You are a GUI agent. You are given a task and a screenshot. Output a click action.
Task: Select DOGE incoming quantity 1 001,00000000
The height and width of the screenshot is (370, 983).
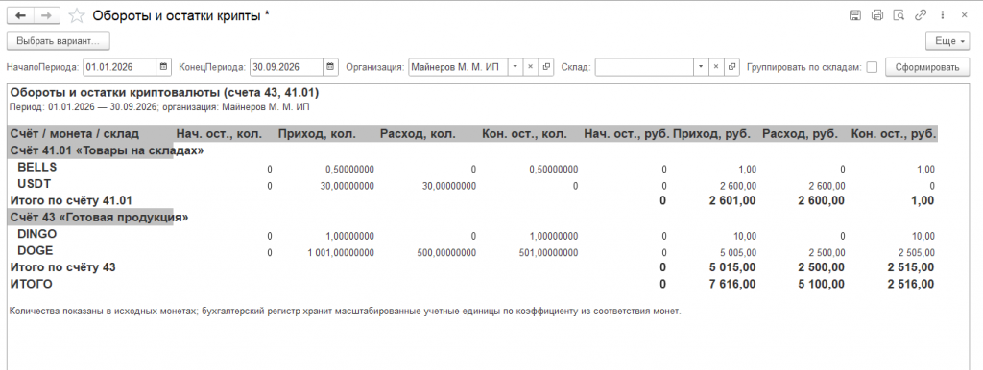[x=341, y=253]
